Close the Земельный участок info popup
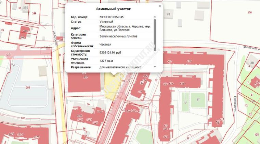The image size is (260, 144). [160, 6]
